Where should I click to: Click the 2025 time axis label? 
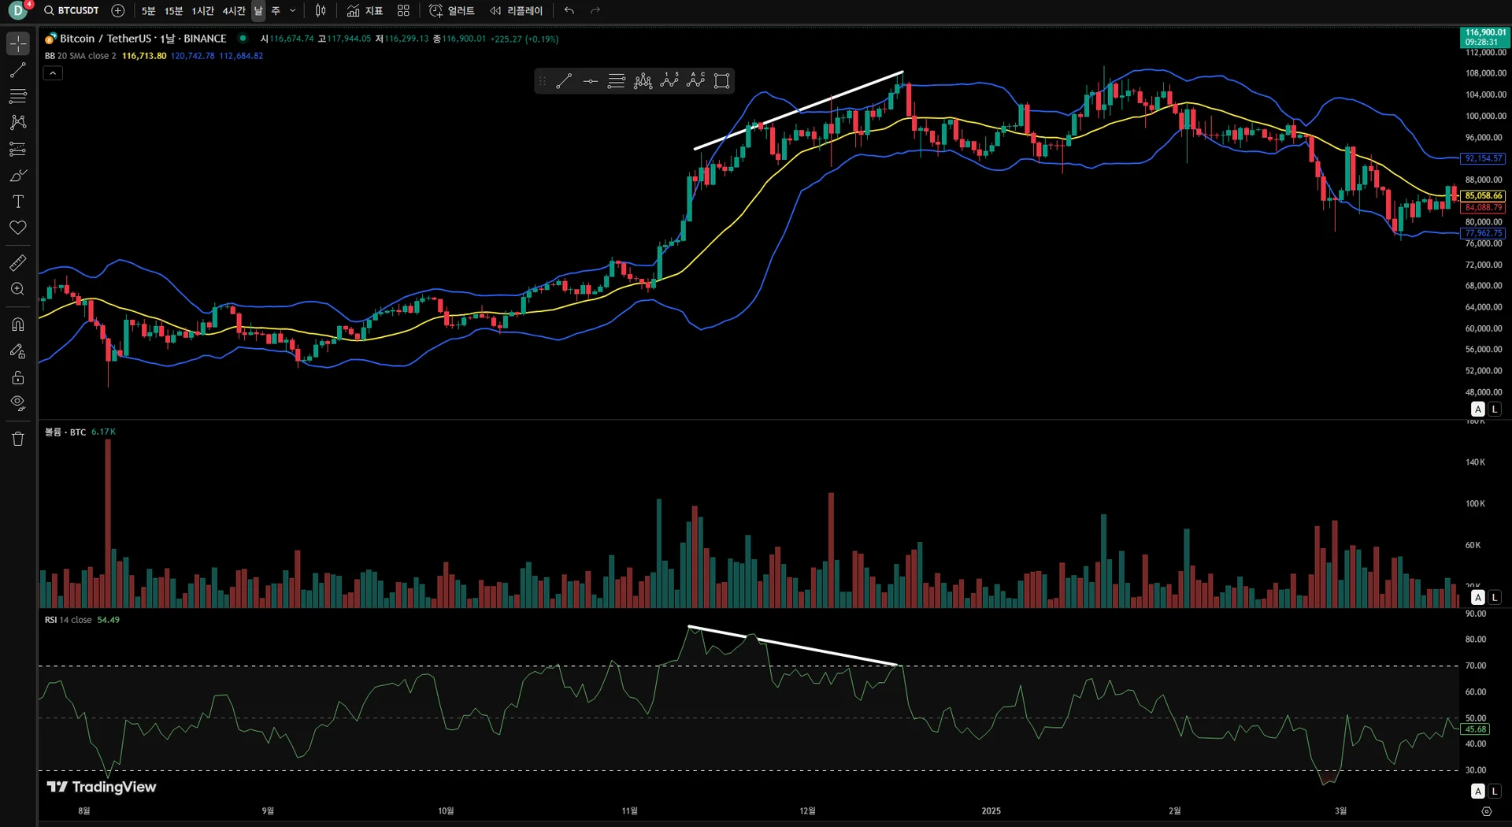(991, 811)
